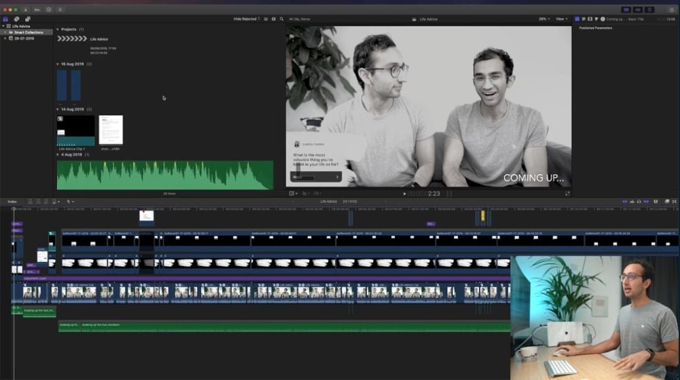The image size is (680, 380).
Task: Click the browser search magnifier icon
Action: point(282,19)
